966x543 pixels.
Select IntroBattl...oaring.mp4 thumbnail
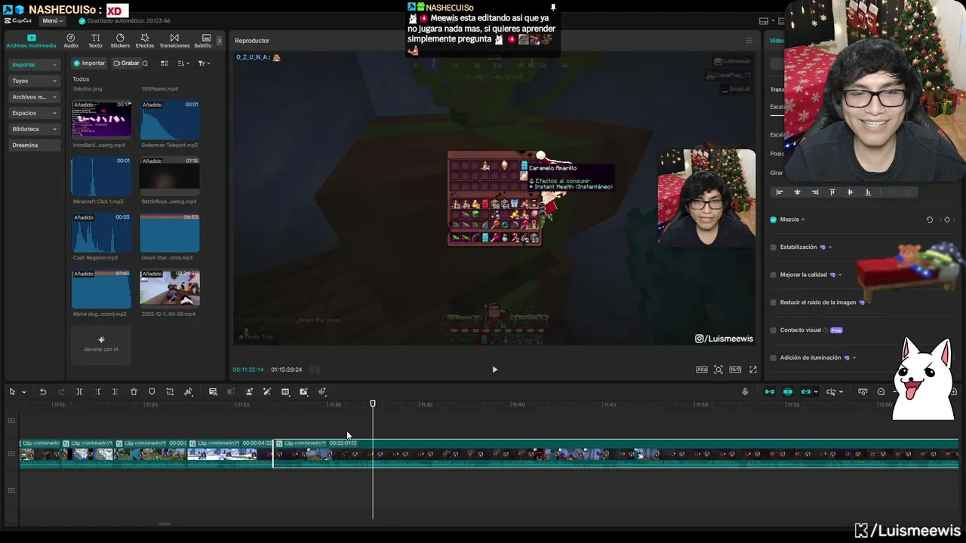(x=101, y=120)
